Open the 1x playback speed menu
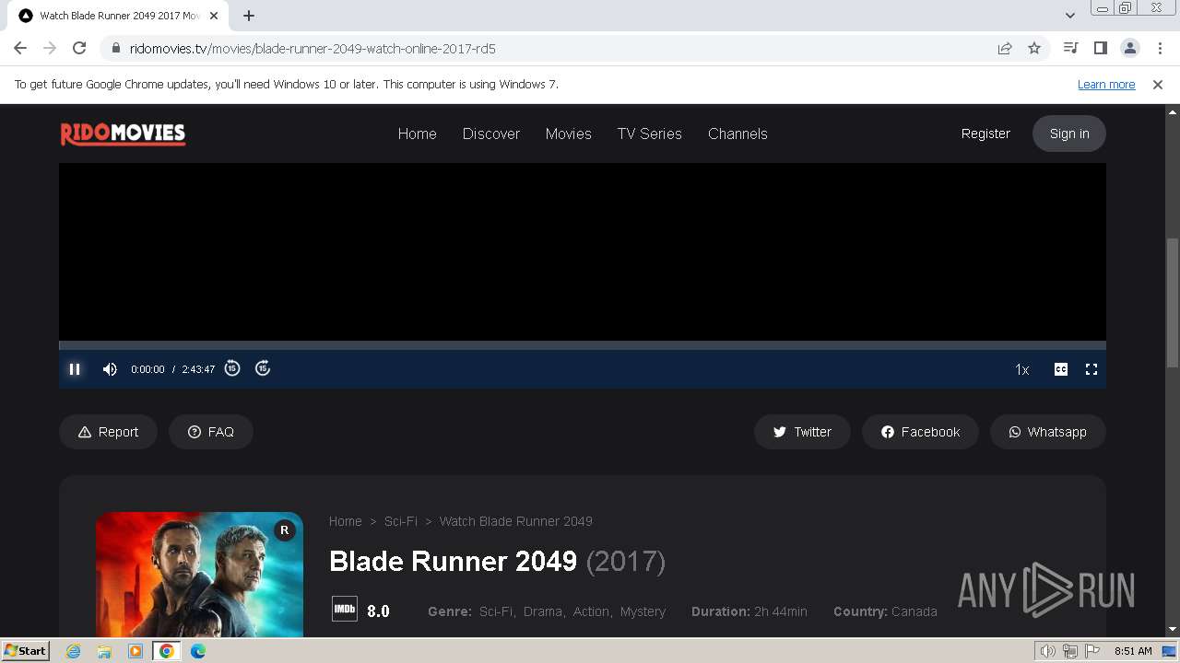The height and width of the screenshot is (663, 1180). pyautogui.click(x=1022, y=369)
